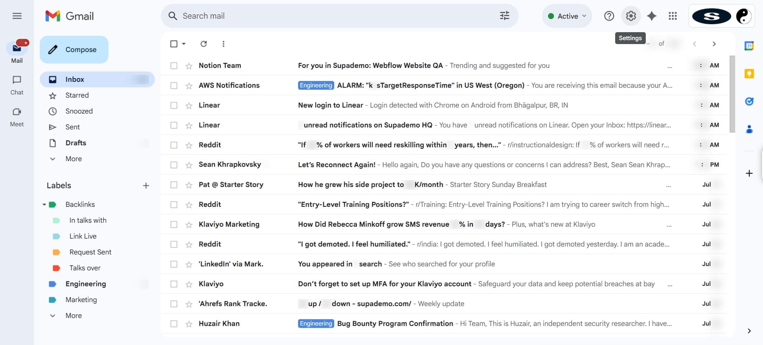Open Google Tasks side panel
The height and width of the screenshot is (345, 763).
coord(749,101)
